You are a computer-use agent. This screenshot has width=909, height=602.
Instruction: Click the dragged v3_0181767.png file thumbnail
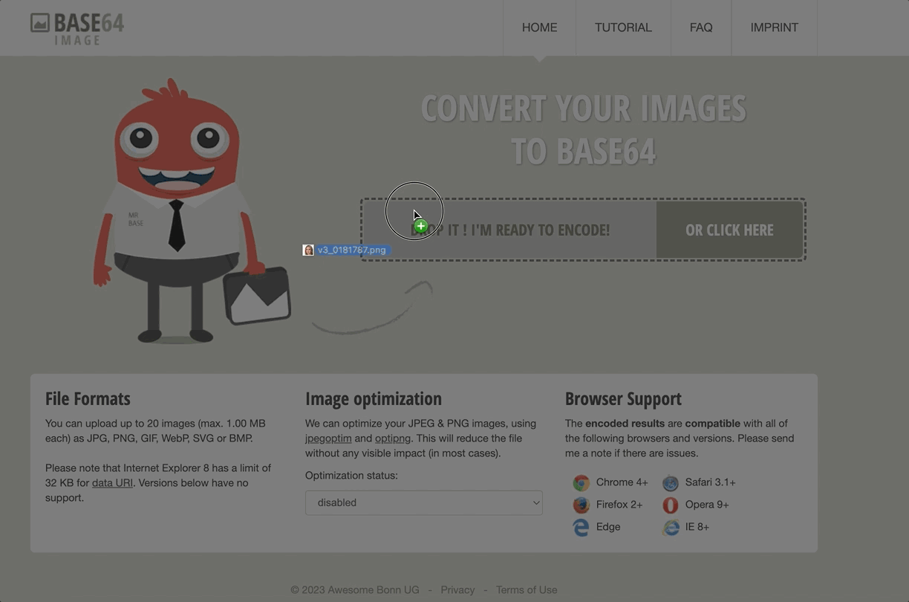tap(308, 250)
